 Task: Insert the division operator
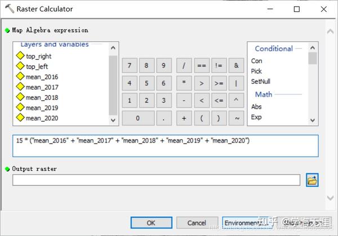(184, 65)
